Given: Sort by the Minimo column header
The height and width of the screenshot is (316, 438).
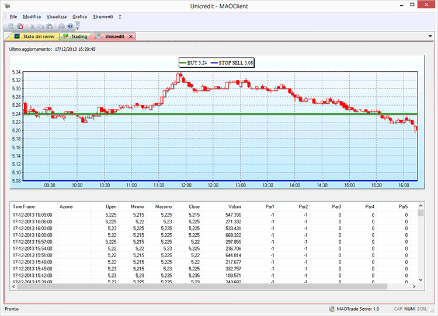Looking at the screenshot, I should 132,206.
